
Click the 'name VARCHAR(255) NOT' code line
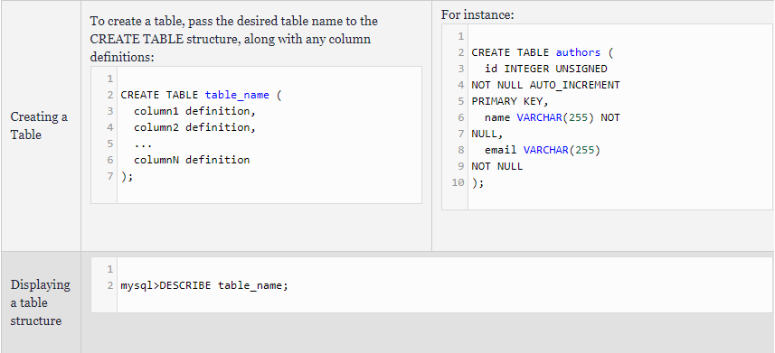553,117
